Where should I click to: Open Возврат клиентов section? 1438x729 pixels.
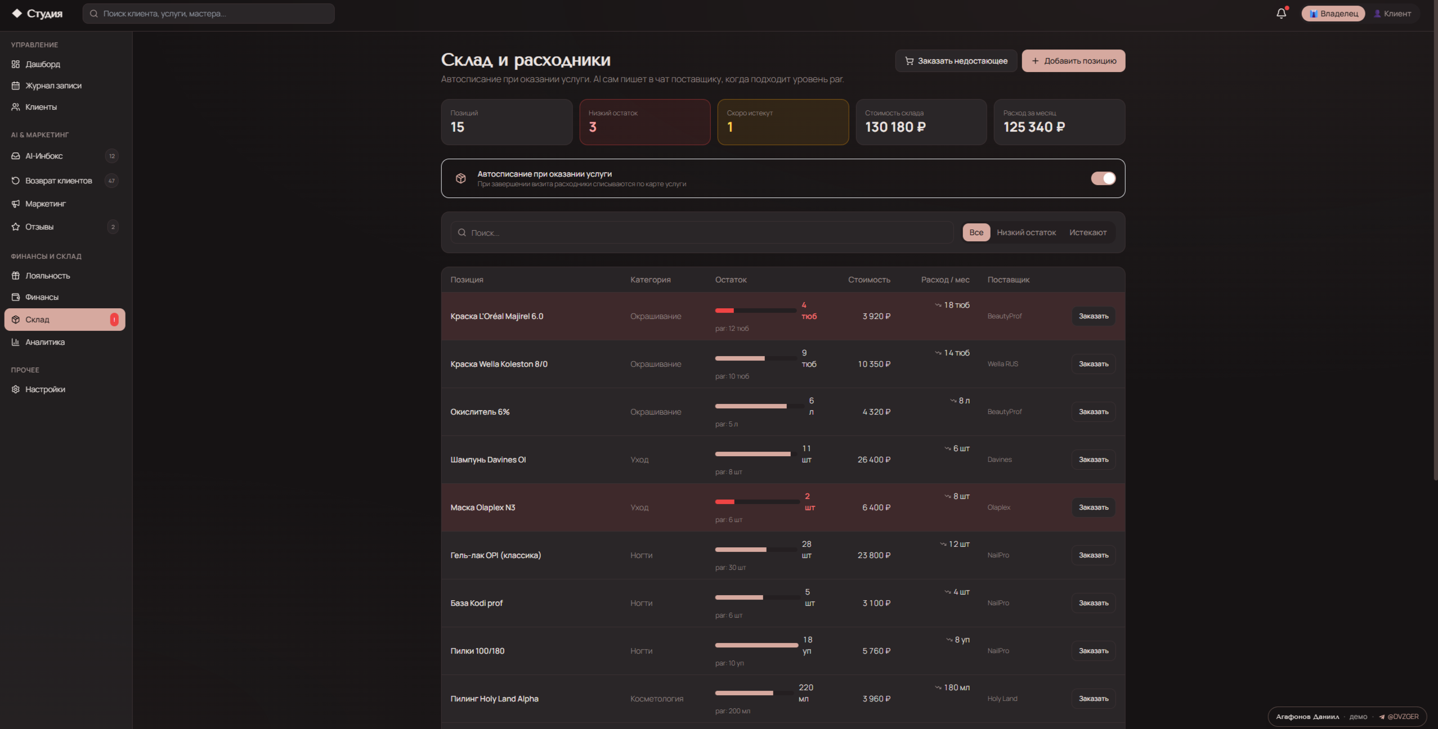click(x=65, y=181)
